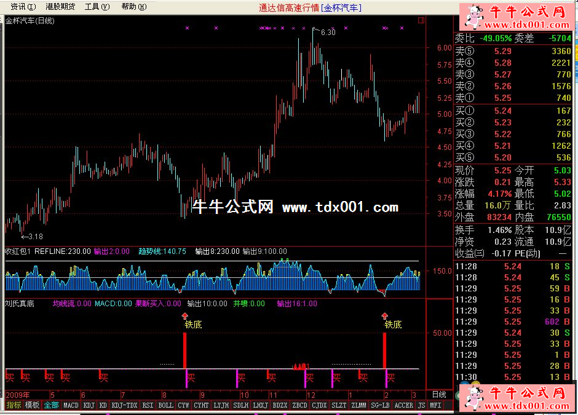Select the MACD indicator tab
The image size is (578, 415).
click(x=71, y=405)
